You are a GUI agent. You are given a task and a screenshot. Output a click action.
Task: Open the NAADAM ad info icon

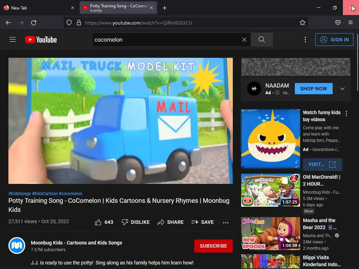tap(277, 92)
